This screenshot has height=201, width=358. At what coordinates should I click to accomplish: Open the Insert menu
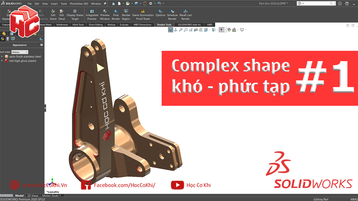coord(54,4)
